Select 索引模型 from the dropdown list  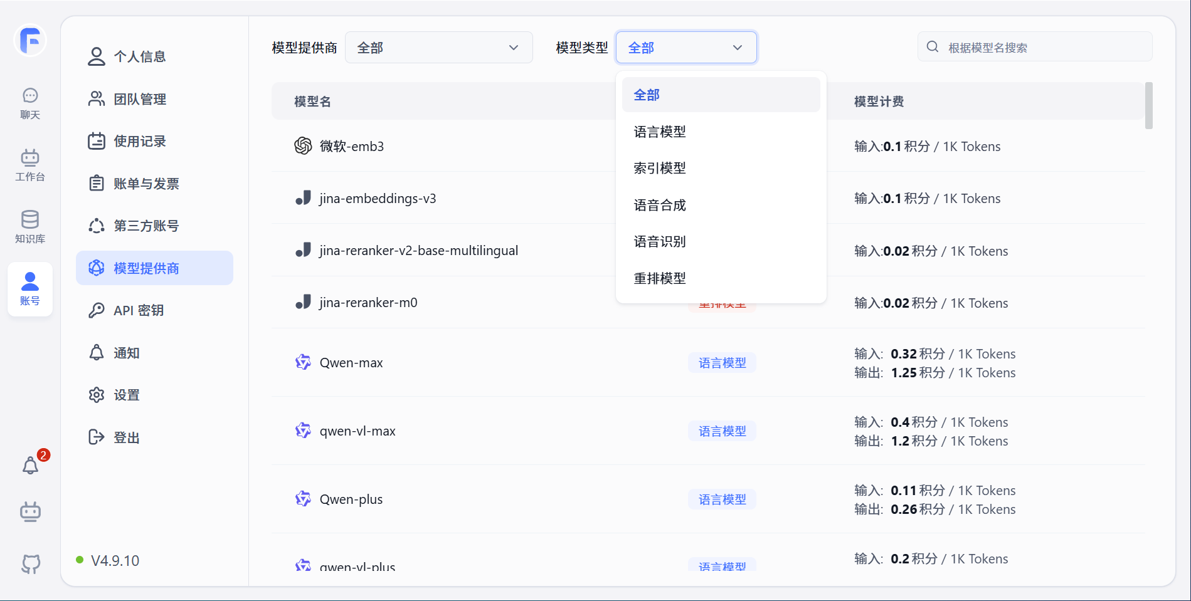click(721, 168)
